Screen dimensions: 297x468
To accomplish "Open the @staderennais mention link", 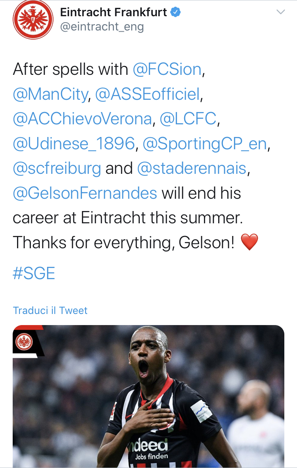I will tap(192, 169).
